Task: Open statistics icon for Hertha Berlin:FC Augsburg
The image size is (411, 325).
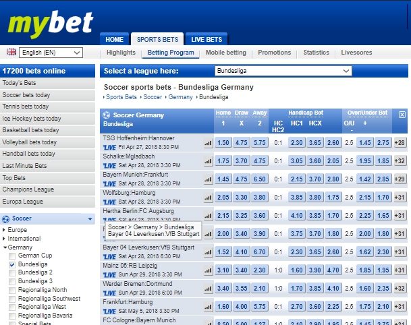Action: coord(208,216)
